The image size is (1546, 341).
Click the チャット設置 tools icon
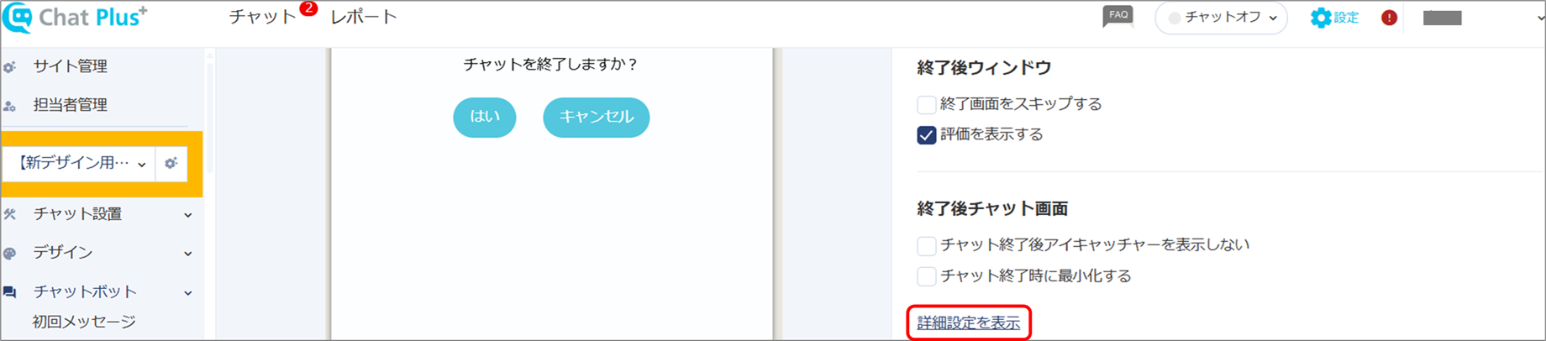[x=10, y=214]
